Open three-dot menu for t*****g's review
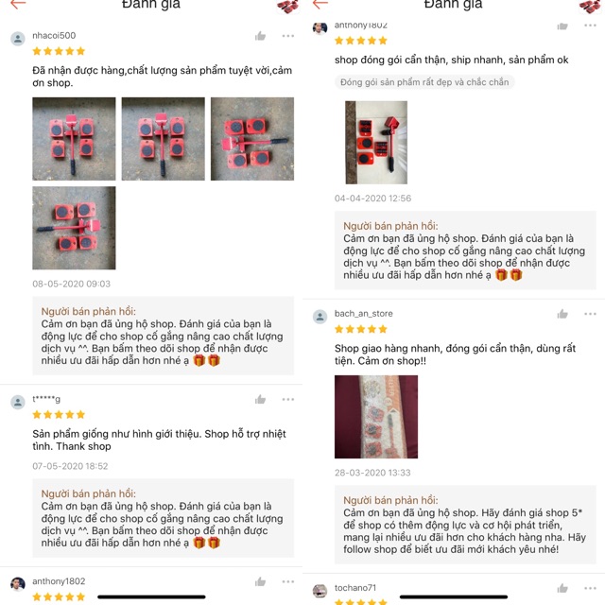605x605 pixels. tap(287, 399)
